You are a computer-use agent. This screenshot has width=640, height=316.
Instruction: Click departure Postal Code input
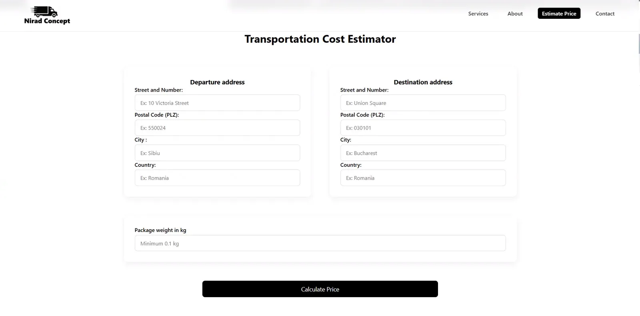217,128
